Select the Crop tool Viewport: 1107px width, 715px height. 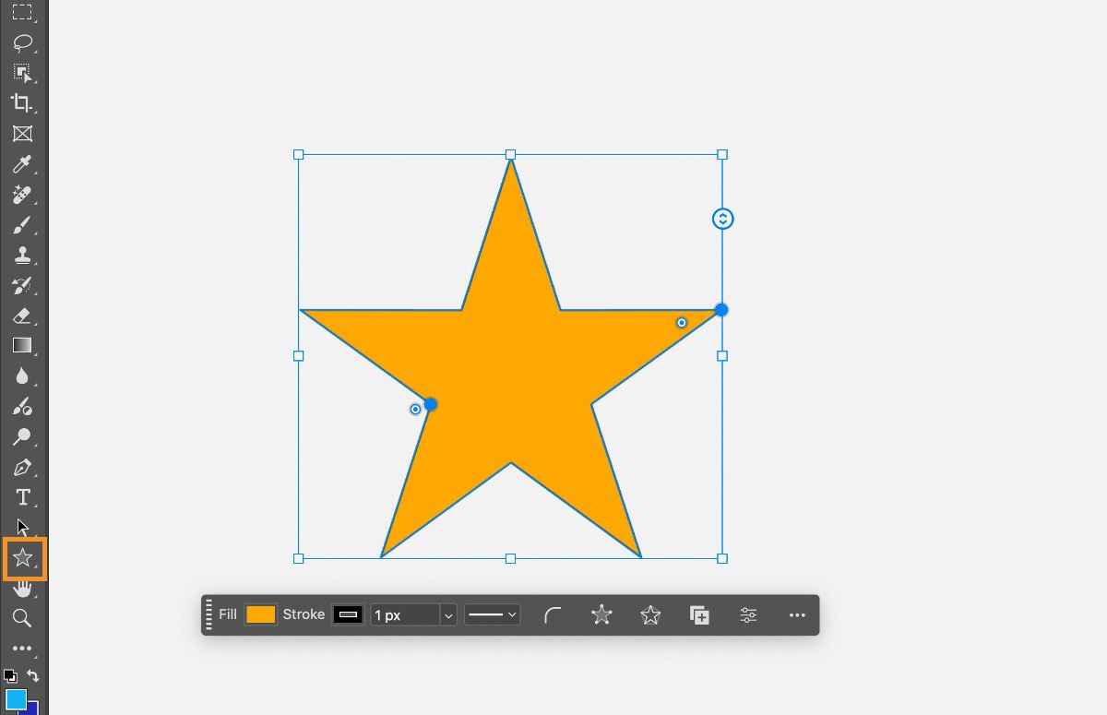23,103
